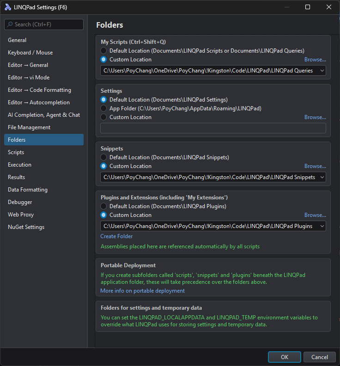
Task: Open the General settings page
Action: pos(44,40)
